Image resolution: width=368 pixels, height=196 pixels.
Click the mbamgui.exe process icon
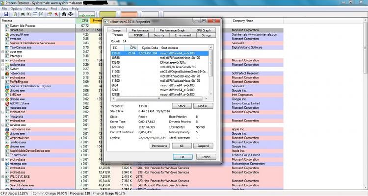click(x=7, y=164)
